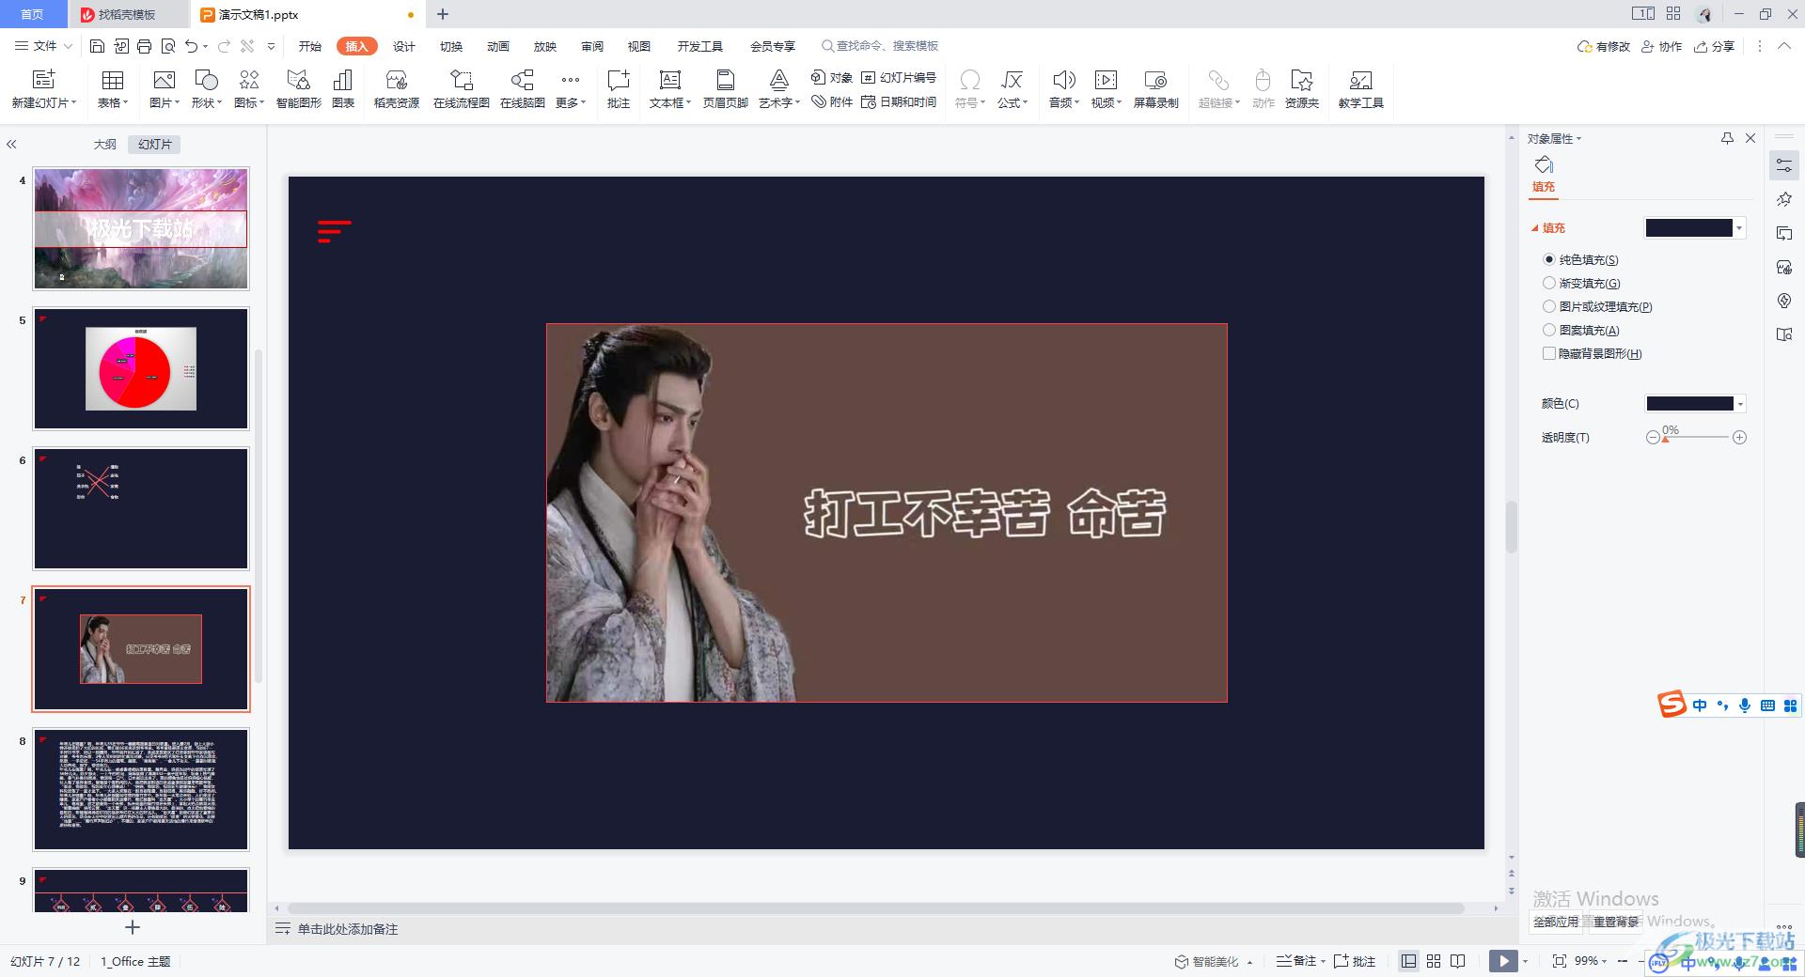Click the Picture insert icon
Screen dimensions: 1805x977
164,80
